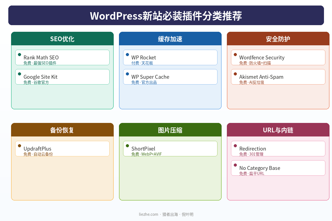Click the 免费·谷歌官方 description
332x221 pixels.
(x=36, y=82)
